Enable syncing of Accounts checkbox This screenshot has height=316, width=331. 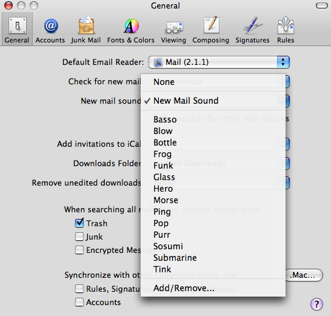[x=79, y=302]
